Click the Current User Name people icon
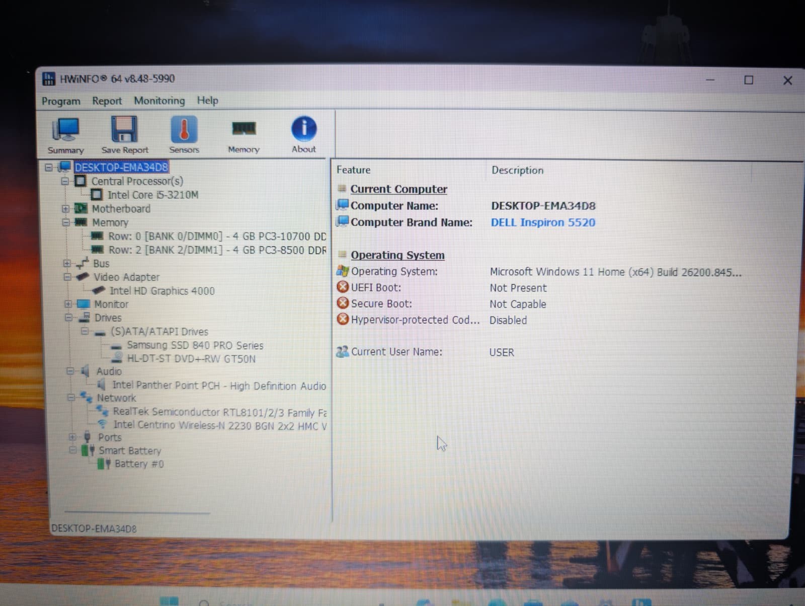 click(343, 352)
